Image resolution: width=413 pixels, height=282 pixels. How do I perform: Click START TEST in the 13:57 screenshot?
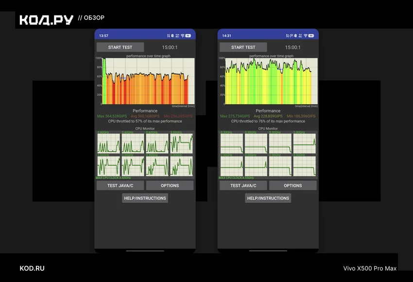[120, 47]
